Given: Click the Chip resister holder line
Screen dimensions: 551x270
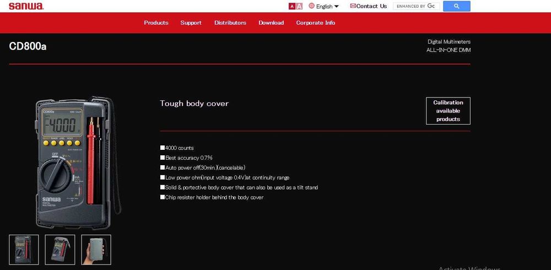Looking at the screenshot, I should pos(212,197).
